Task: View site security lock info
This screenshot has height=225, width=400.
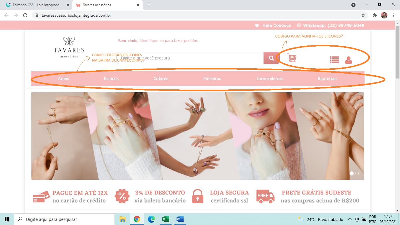Action: pos(37,15)
